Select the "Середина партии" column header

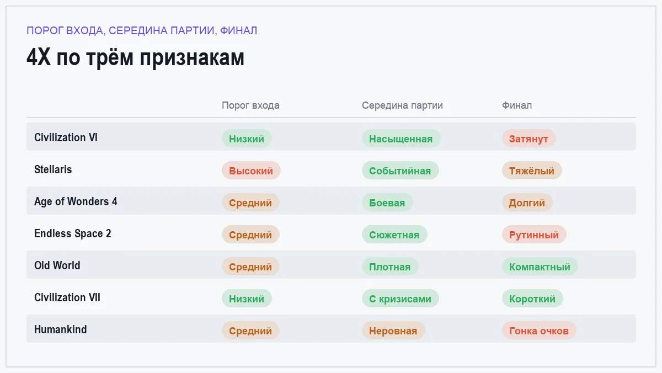click(x=402, y=105)
